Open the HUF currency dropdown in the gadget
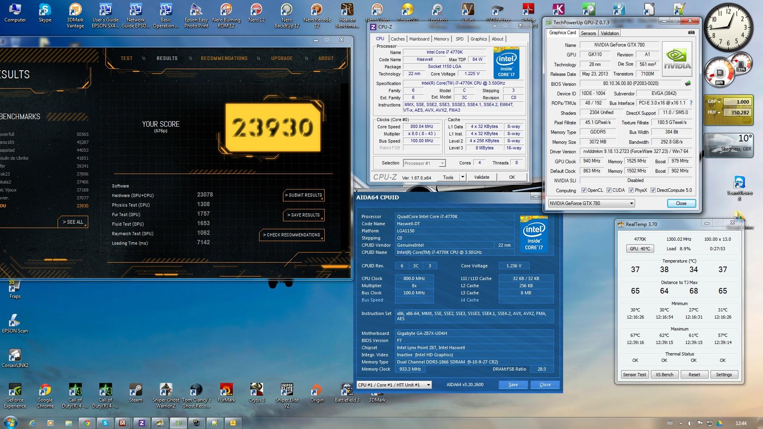Screen dimensions: 763x429 (x=714, y=112)
